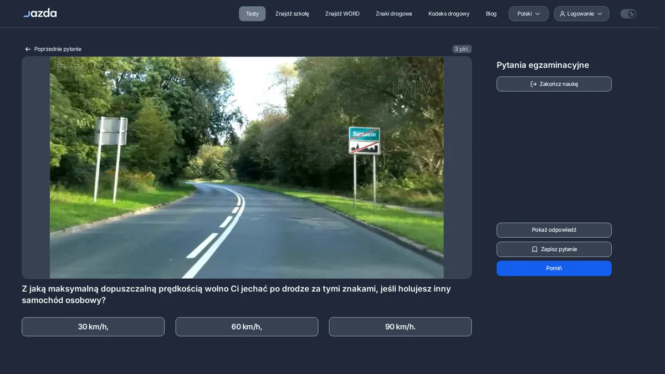This screenshot has height=374, width=665.
Task: Reveal answer with Pokaż odpowiedź
Action: click(x=554, y=230)
